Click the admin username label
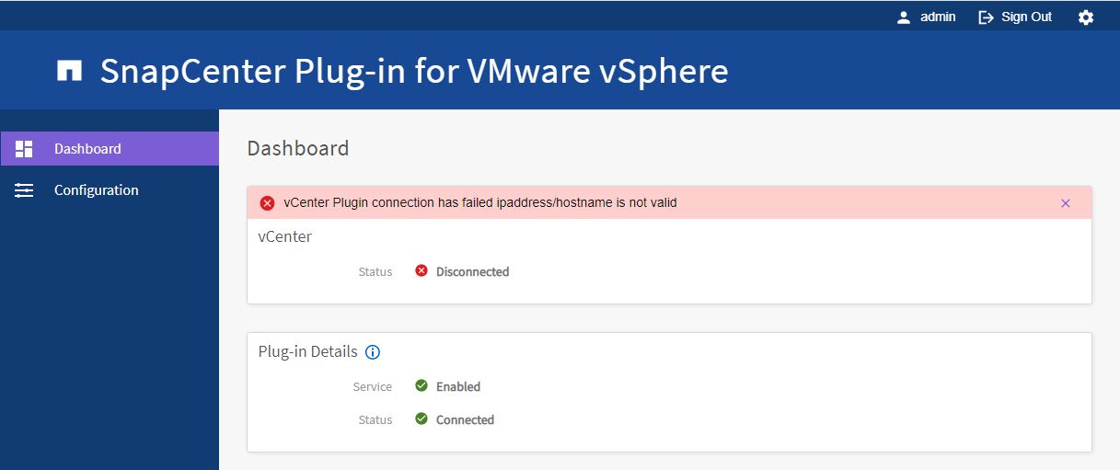This screenshot has width=1120, height=470. click(x=938, y=17)
